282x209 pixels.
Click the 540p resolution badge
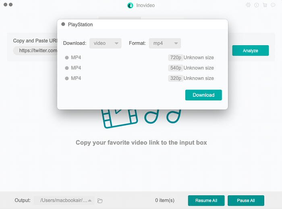[x=176, y=68]
